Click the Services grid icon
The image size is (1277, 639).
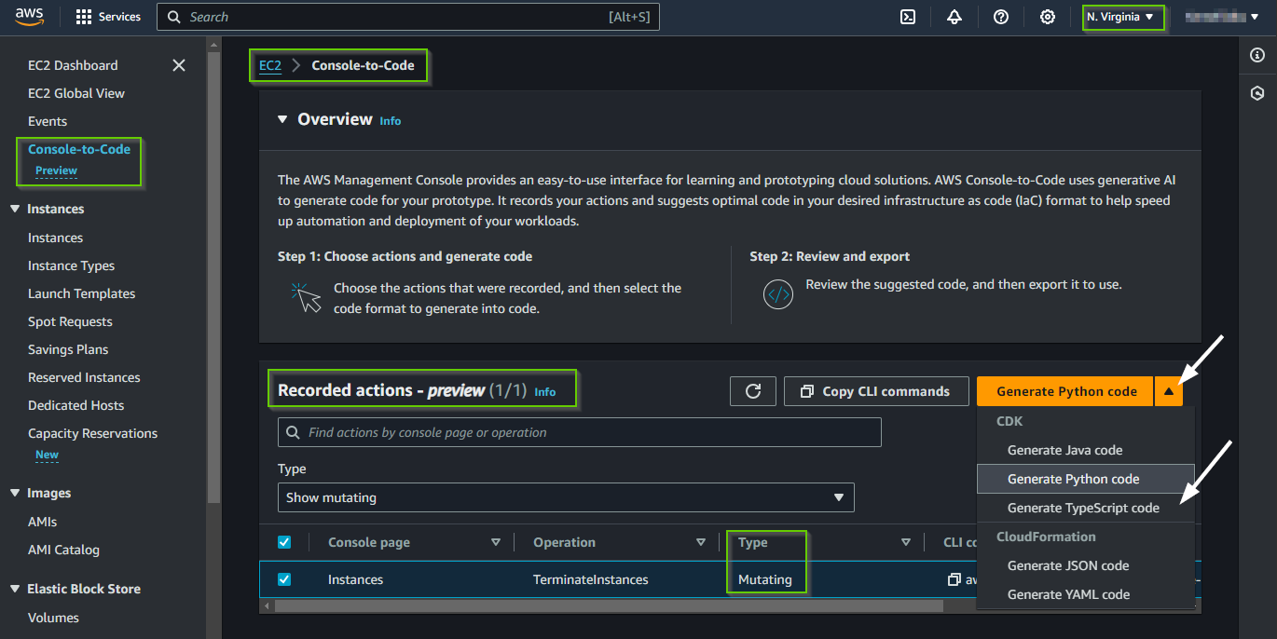pyautogui.click(x=83, y=16)
